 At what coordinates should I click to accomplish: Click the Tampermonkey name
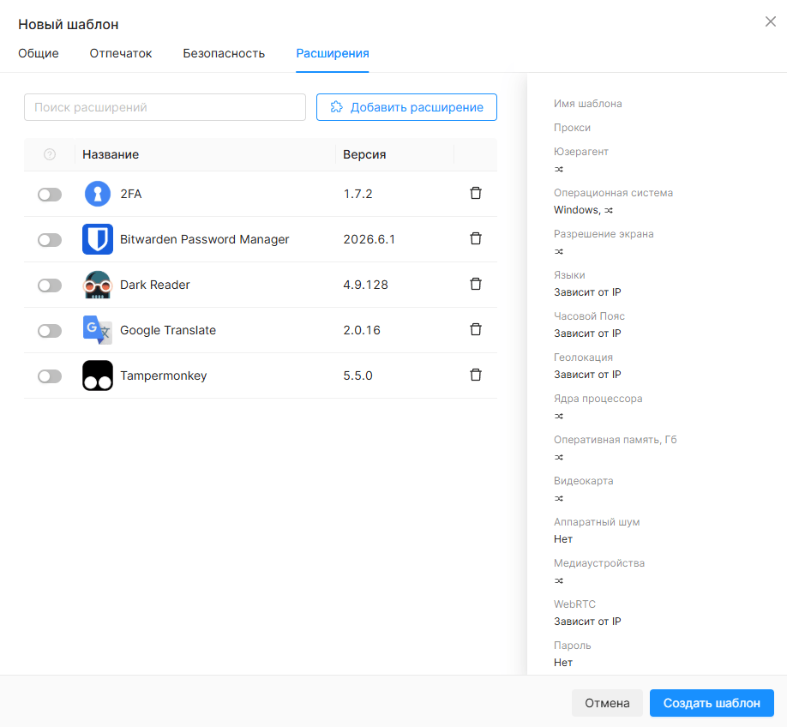pyautogui.click(x=164, y=376)
